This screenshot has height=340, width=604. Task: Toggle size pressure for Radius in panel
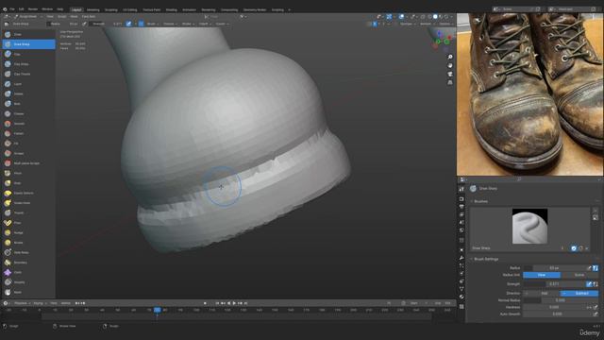coord(589,268)
